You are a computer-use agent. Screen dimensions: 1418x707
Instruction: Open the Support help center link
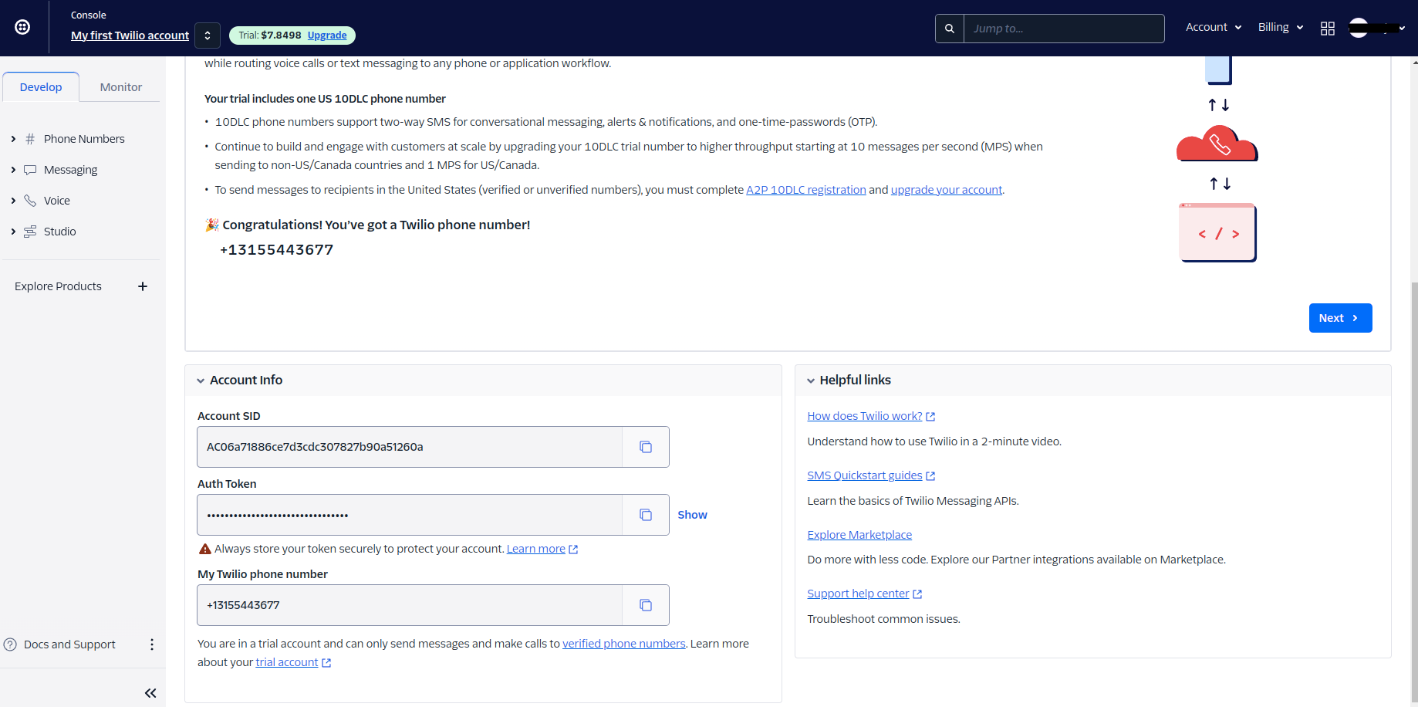click(x=858, y=594)
